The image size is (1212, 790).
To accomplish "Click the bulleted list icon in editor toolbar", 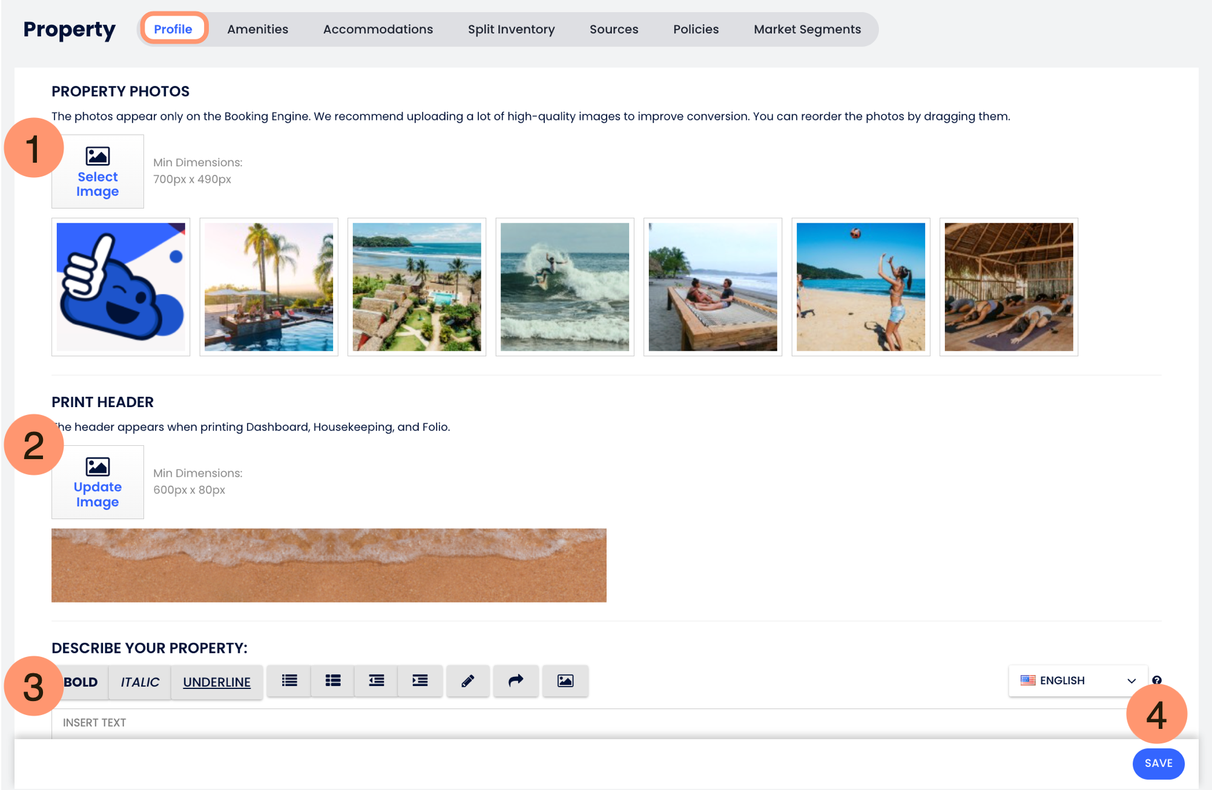I will coord(333,681).
